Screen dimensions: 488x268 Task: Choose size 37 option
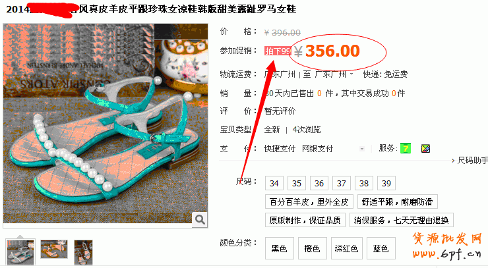[x=342, y=183]
